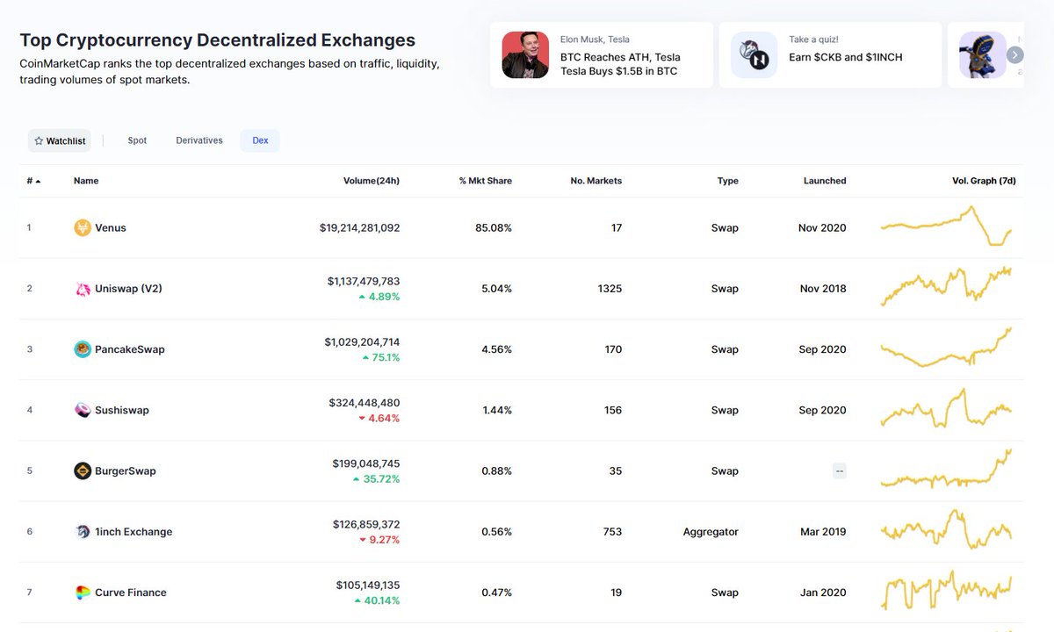Click the Sushiswap logo icon
The width and height of the screenshot is (1054, 632).
pyautogui.click(x=83, y=410)
